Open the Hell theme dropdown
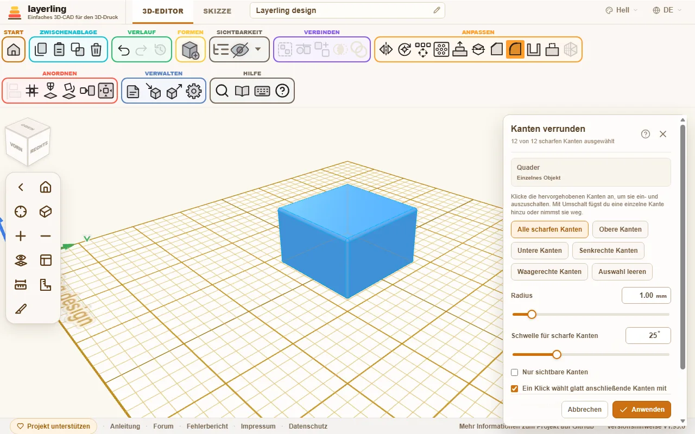Image resolution: width=695 pixels, height=434 pixels. pos(622,10)
